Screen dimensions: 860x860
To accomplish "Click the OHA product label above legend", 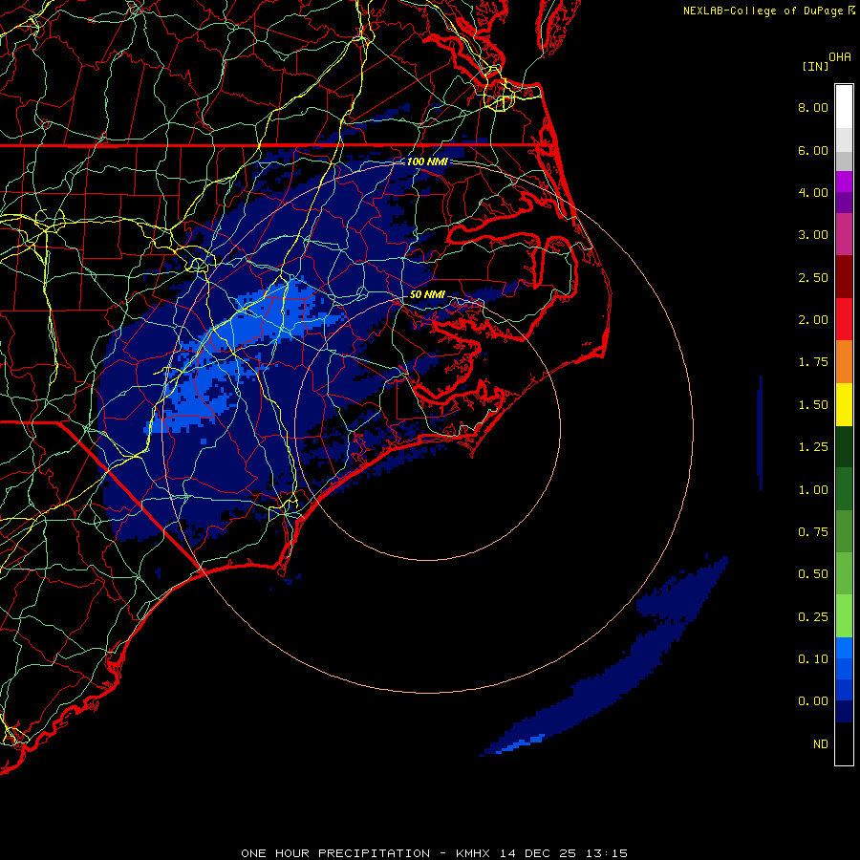I will 840,57.
